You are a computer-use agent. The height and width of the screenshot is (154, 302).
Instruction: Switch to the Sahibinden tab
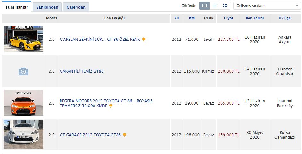click(x=47, y=7)
